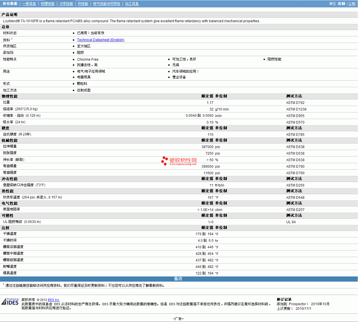
Task: Click the V-0 flammability value
Action: point(211,222)
